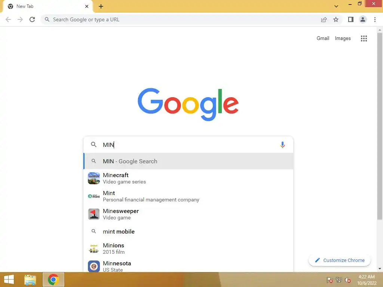Screen dimensions: 383x287
Task: Click the magnifier icon in search box
Action: tap(94, 145)
